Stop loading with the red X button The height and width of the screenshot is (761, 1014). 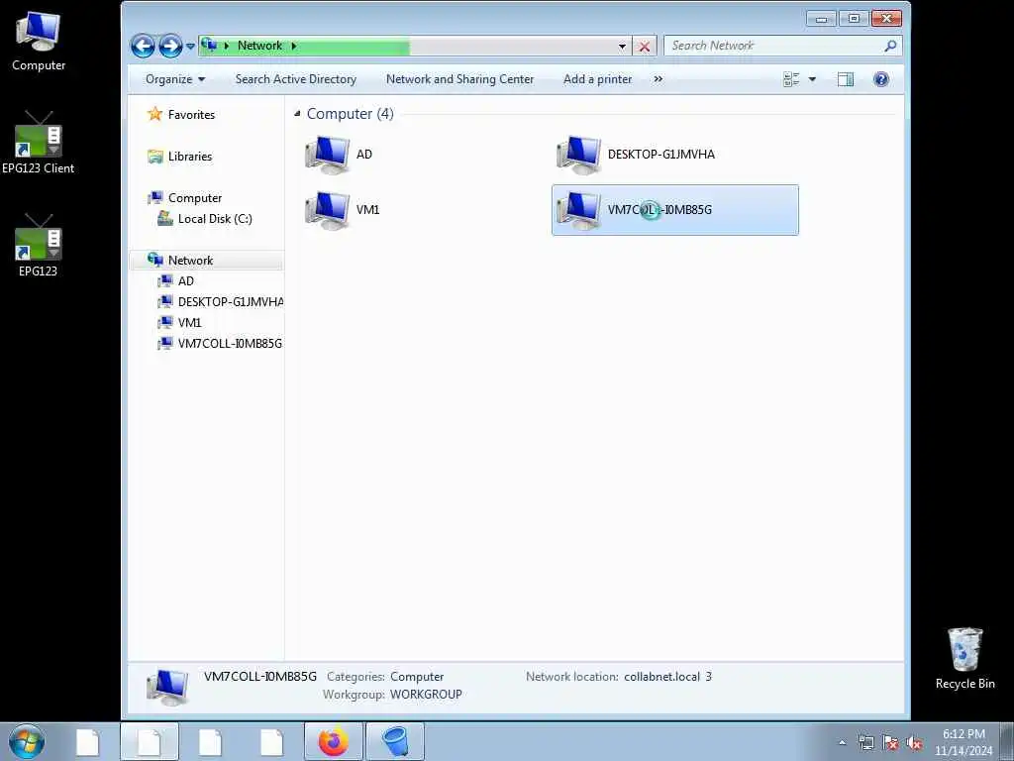[x=645, y=46]
